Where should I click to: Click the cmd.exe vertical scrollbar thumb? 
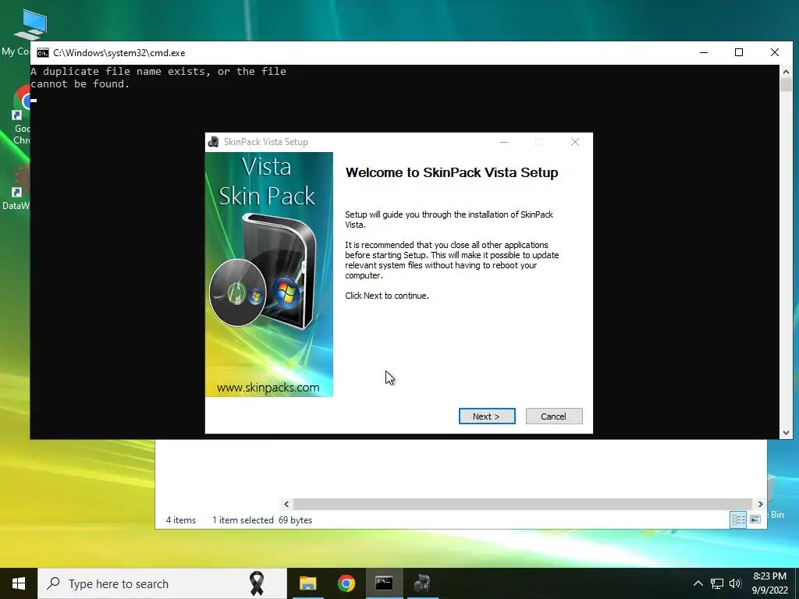point(786,84)
